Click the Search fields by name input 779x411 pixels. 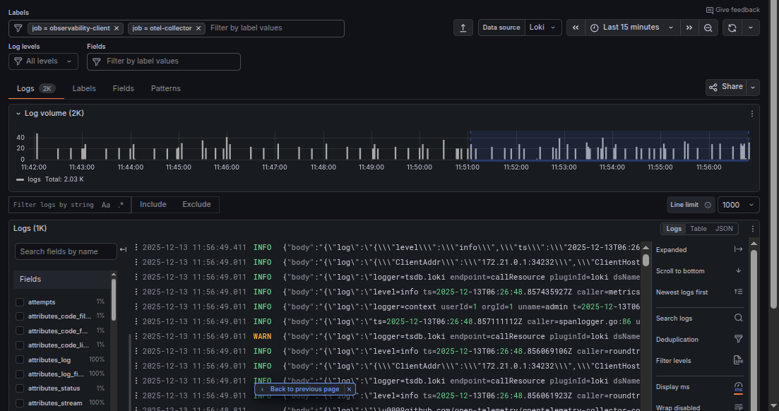click(66, 251)
